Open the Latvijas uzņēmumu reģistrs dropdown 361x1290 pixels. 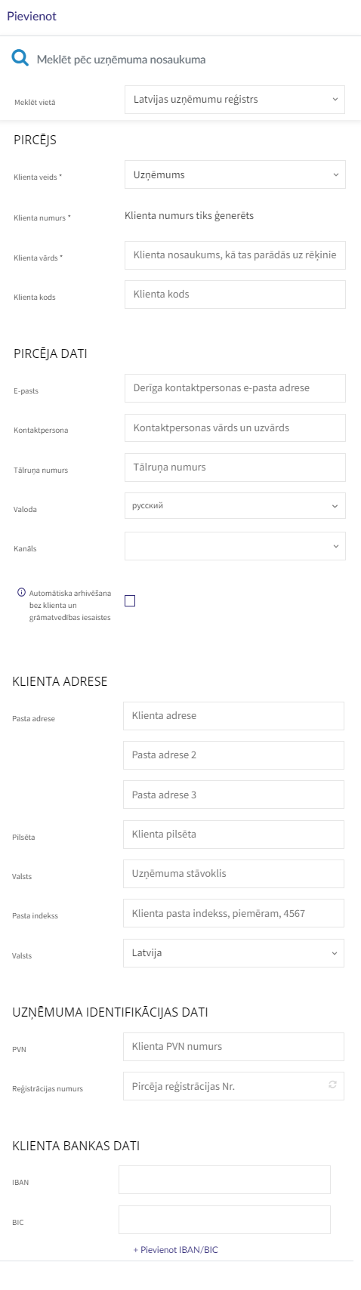235,99
